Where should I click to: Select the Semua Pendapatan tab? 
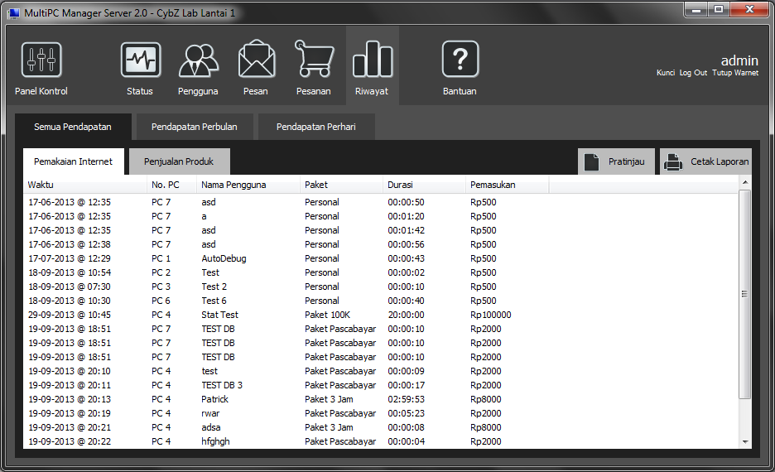(73, 127)
